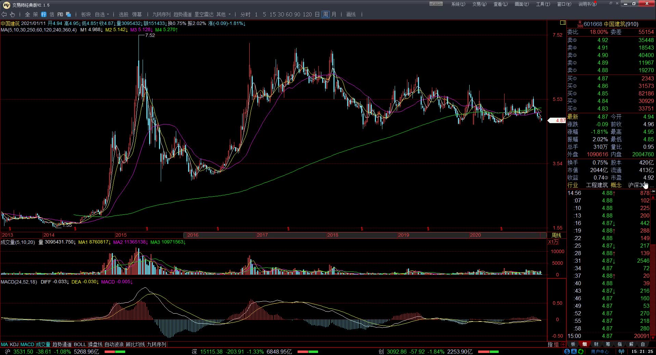Screen dimensions: 656x355
Task: Click the 信 info toolbar icon
Action: pos(52,14)
